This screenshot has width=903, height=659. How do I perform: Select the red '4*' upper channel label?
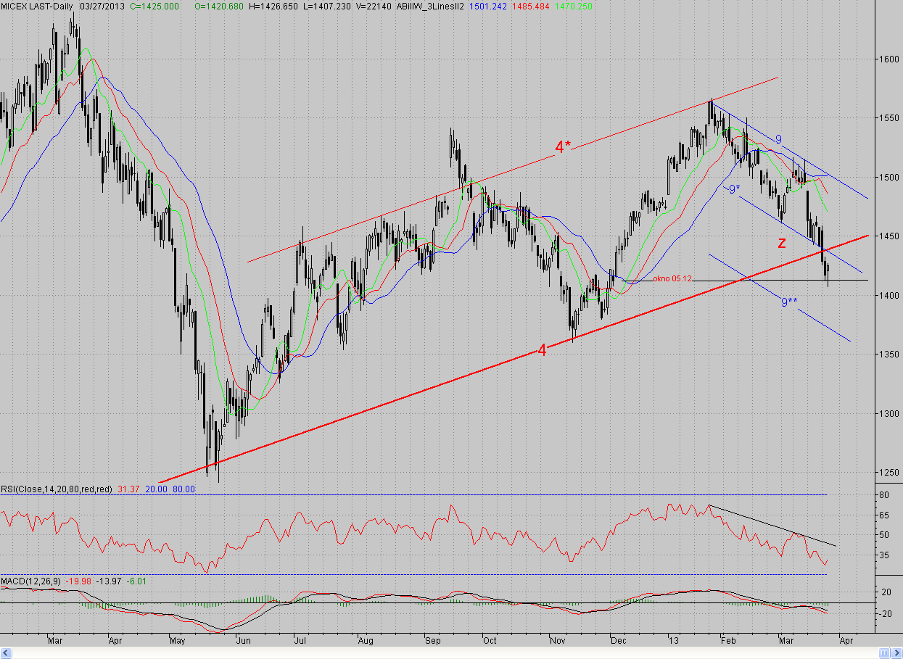(x=564, y=147)
